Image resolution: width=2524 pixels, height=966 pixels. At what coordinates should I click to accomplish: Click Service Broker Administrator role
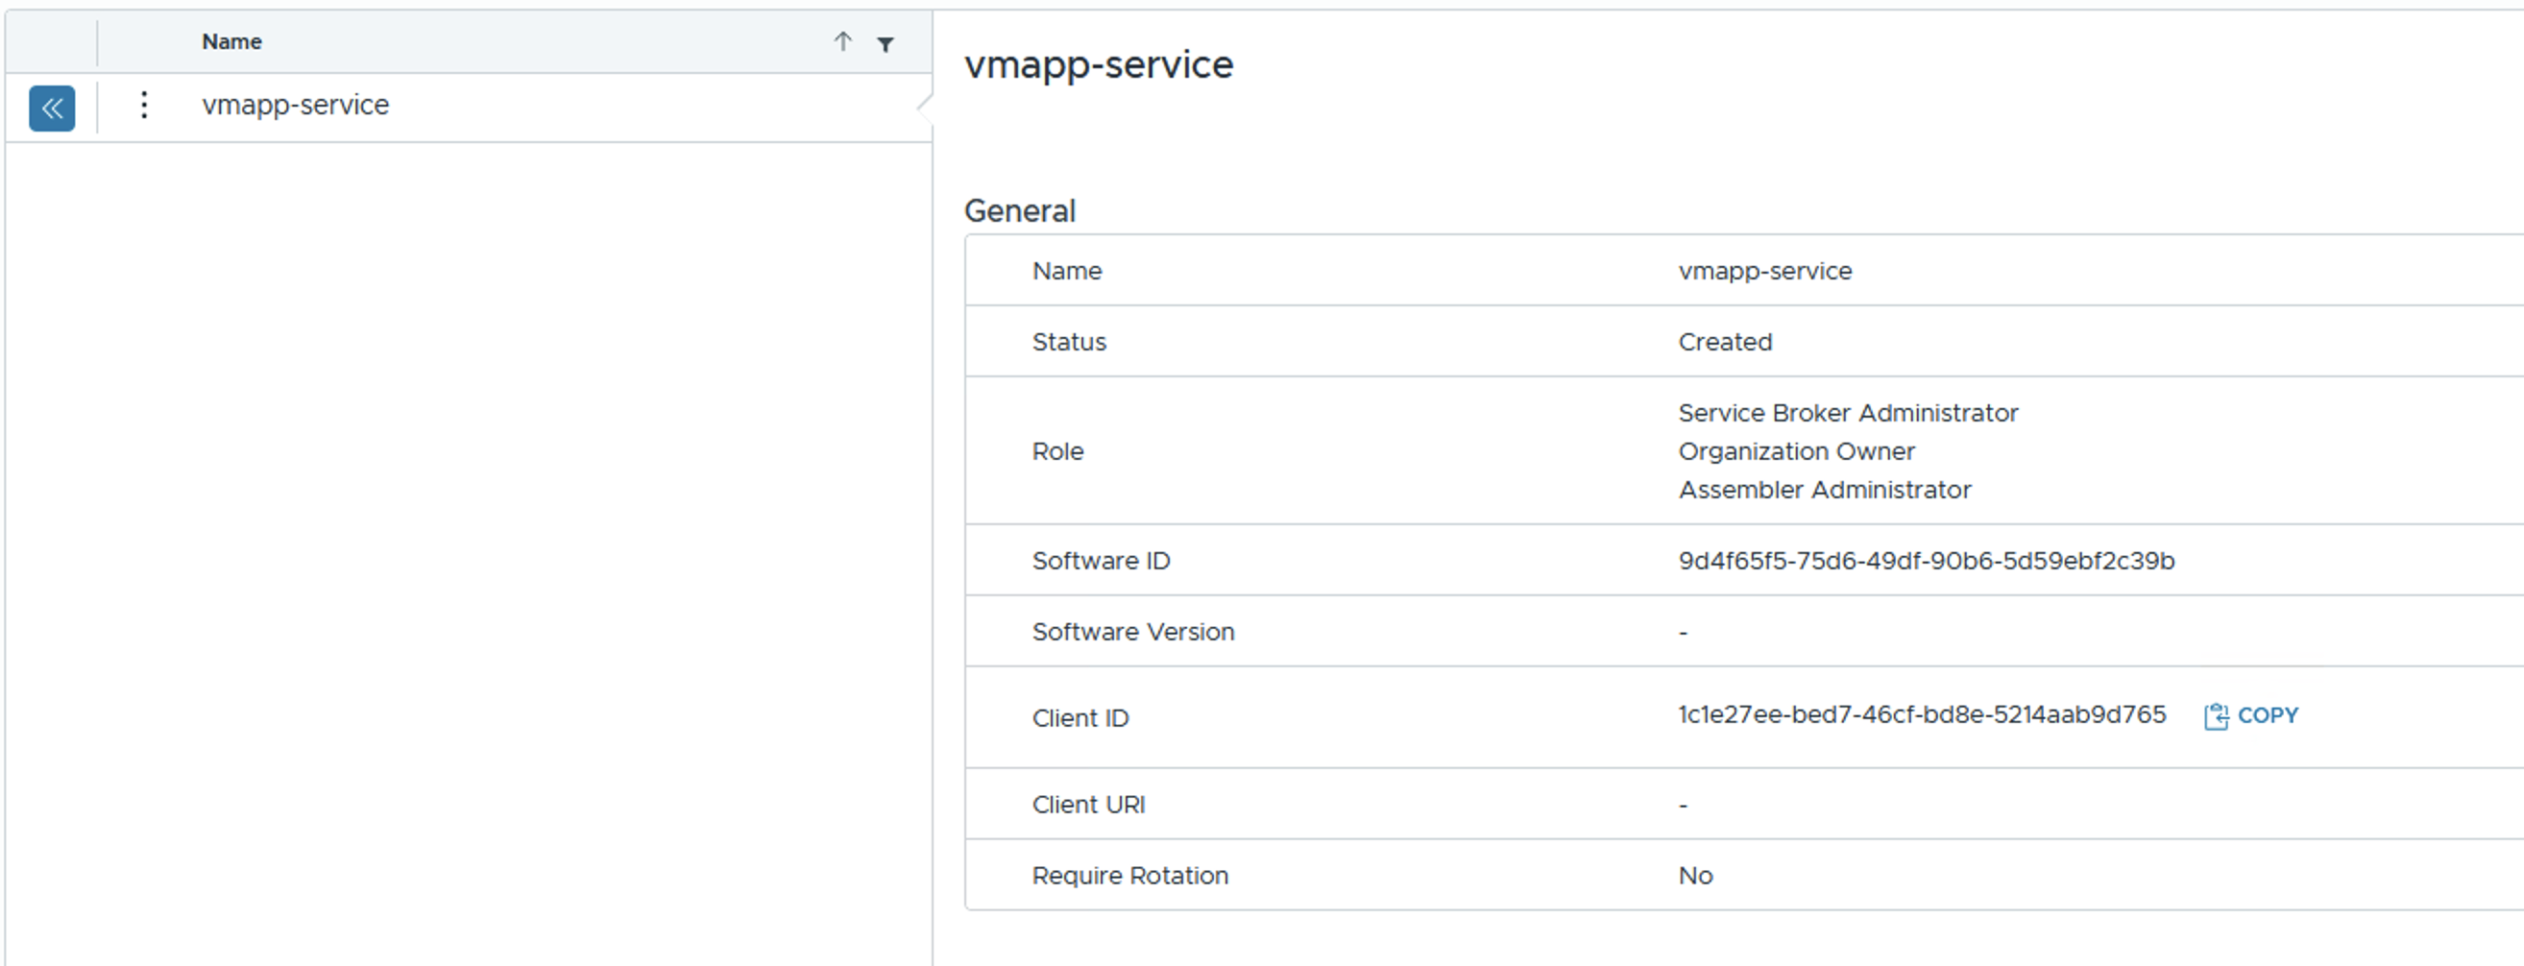(1847, 414)
